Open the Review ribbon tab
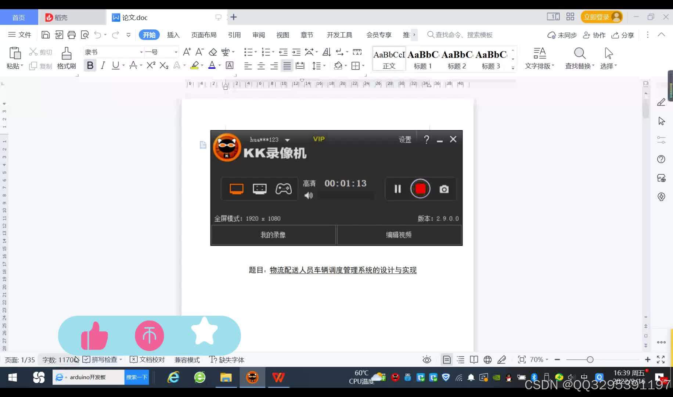The image size is (673, 397). (259, 35)
